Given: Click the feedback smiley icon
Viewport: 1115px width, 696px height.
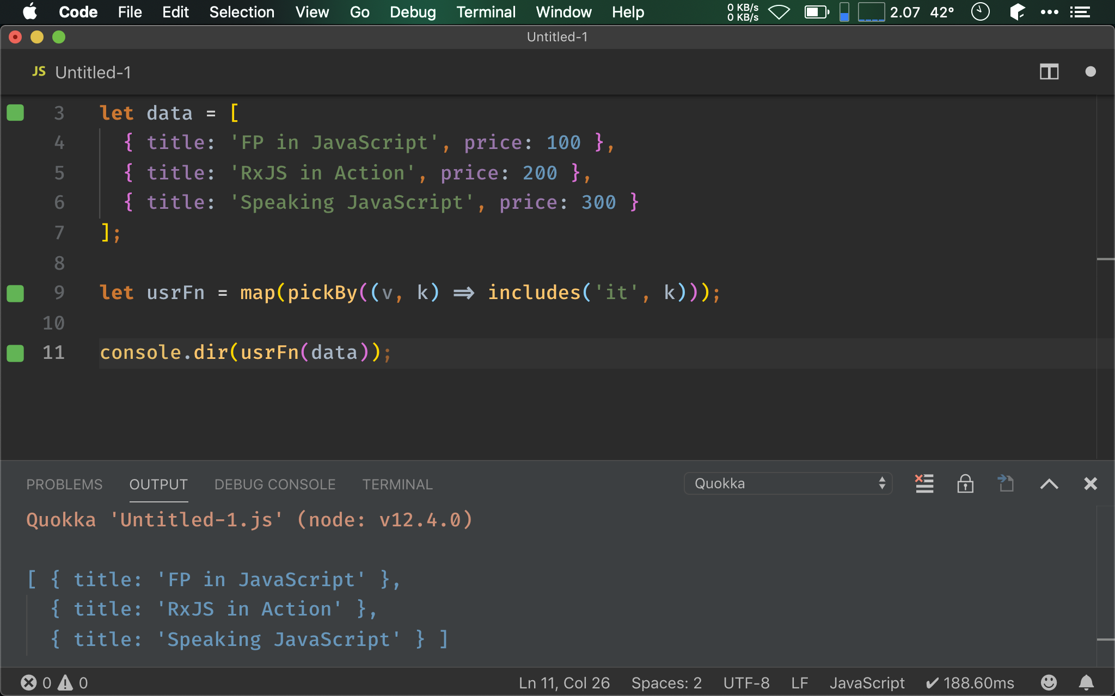Looking at the screenshot, I should (1049, 682).
